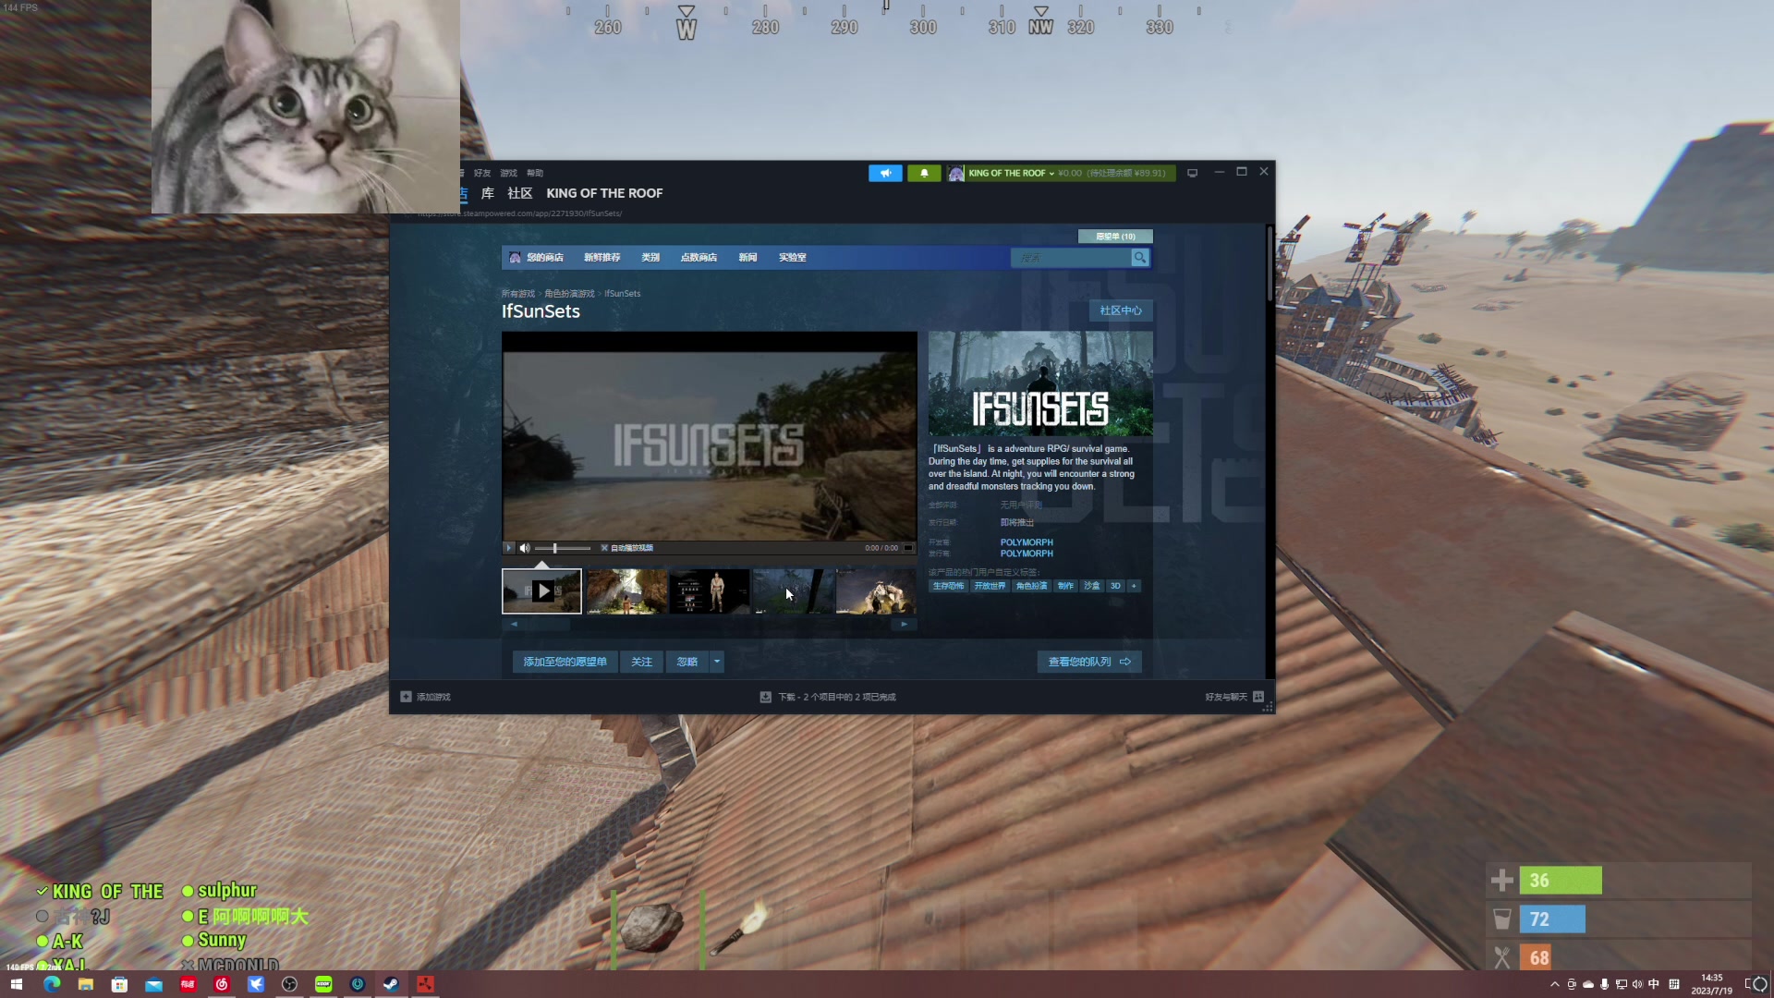Open 新闻 news link in store bar
Screen dimensions: 1774x998
click(747, 258)
